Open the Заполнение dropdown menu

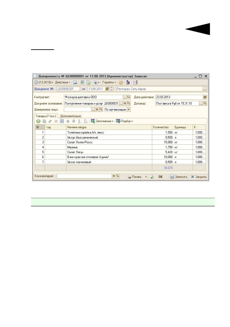point(102,121)
